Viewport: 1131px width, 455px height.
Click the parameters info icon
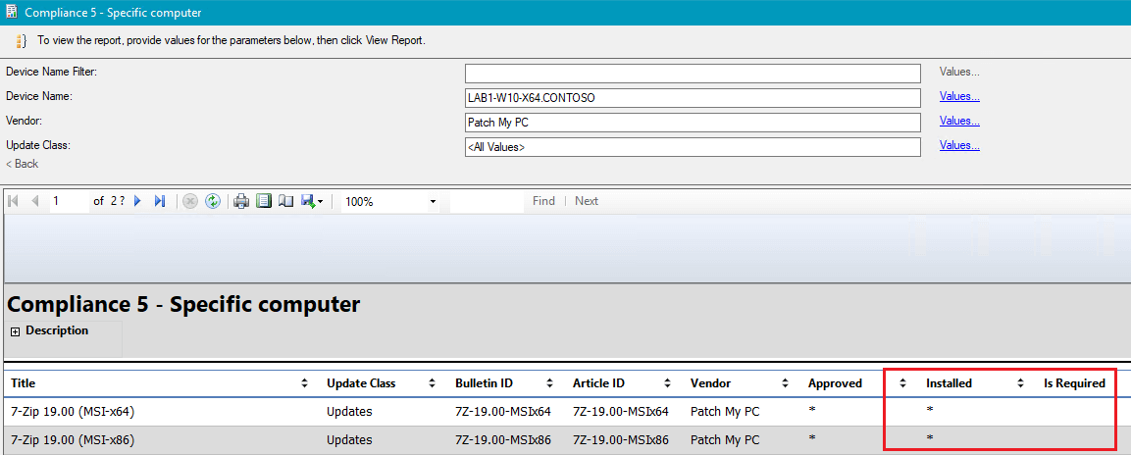[x=22, y=41]
